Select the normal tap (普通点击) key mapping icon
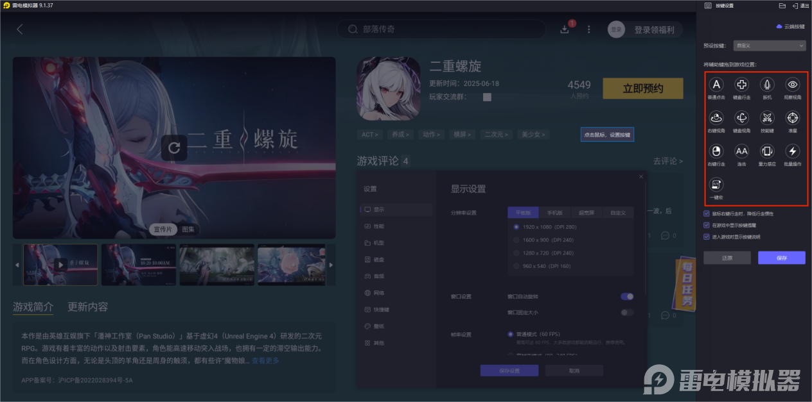The image size is (812, 402). [x=716, y=85]
